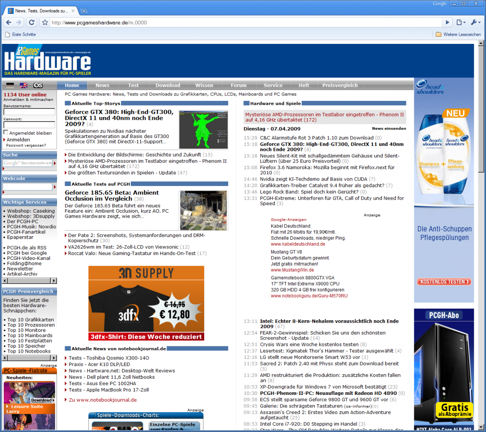The width and height of the screenshot is (486, 432).
Task: Click the PC Games Hardware logo
Action: point(48,61)
